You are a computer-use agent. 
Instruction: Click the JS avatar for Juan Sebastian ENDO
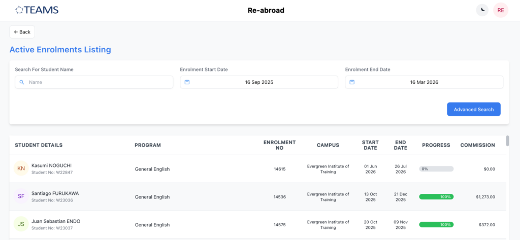pos(21,224)
